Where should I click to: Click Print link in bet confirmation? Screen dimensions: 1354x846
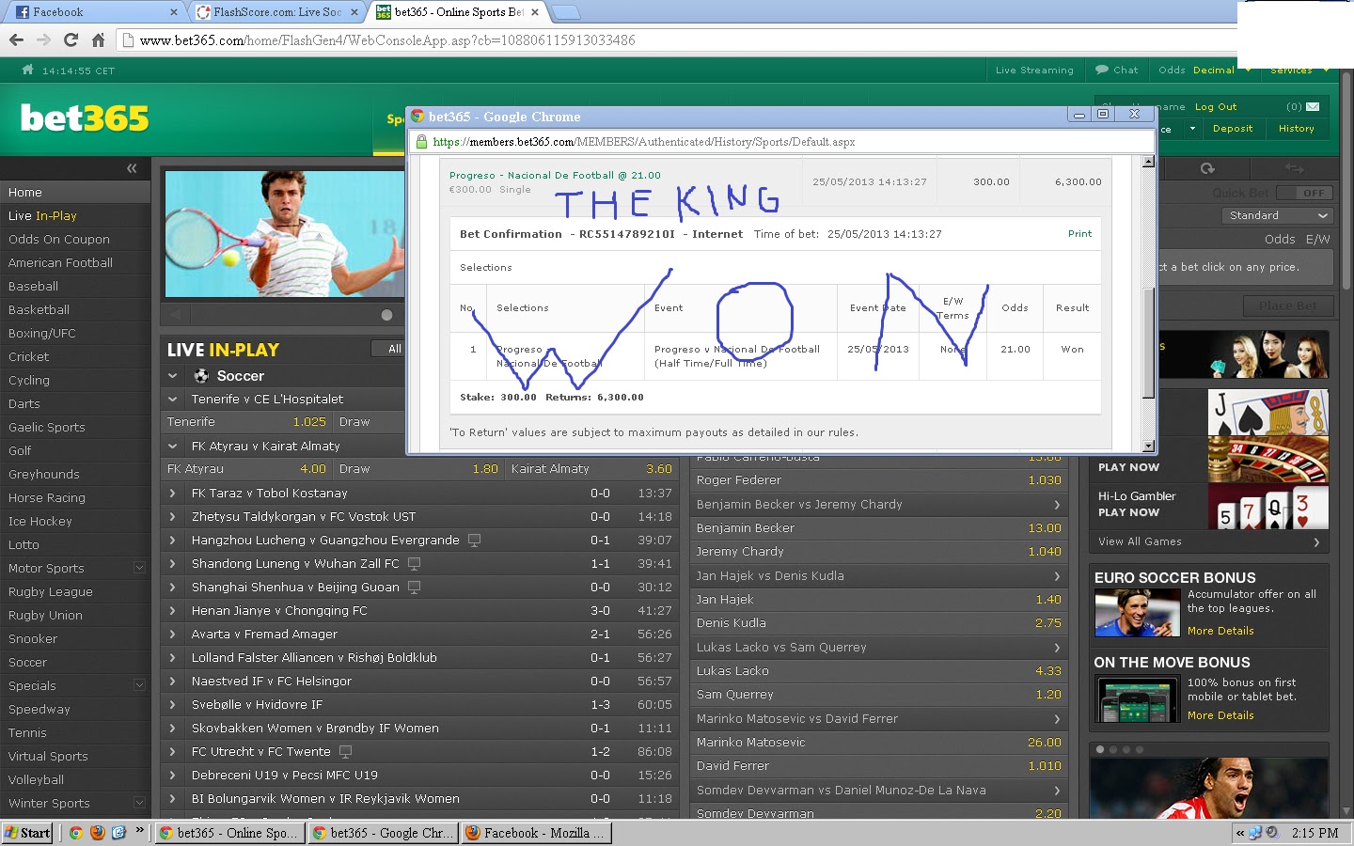tap(1079, 233)
